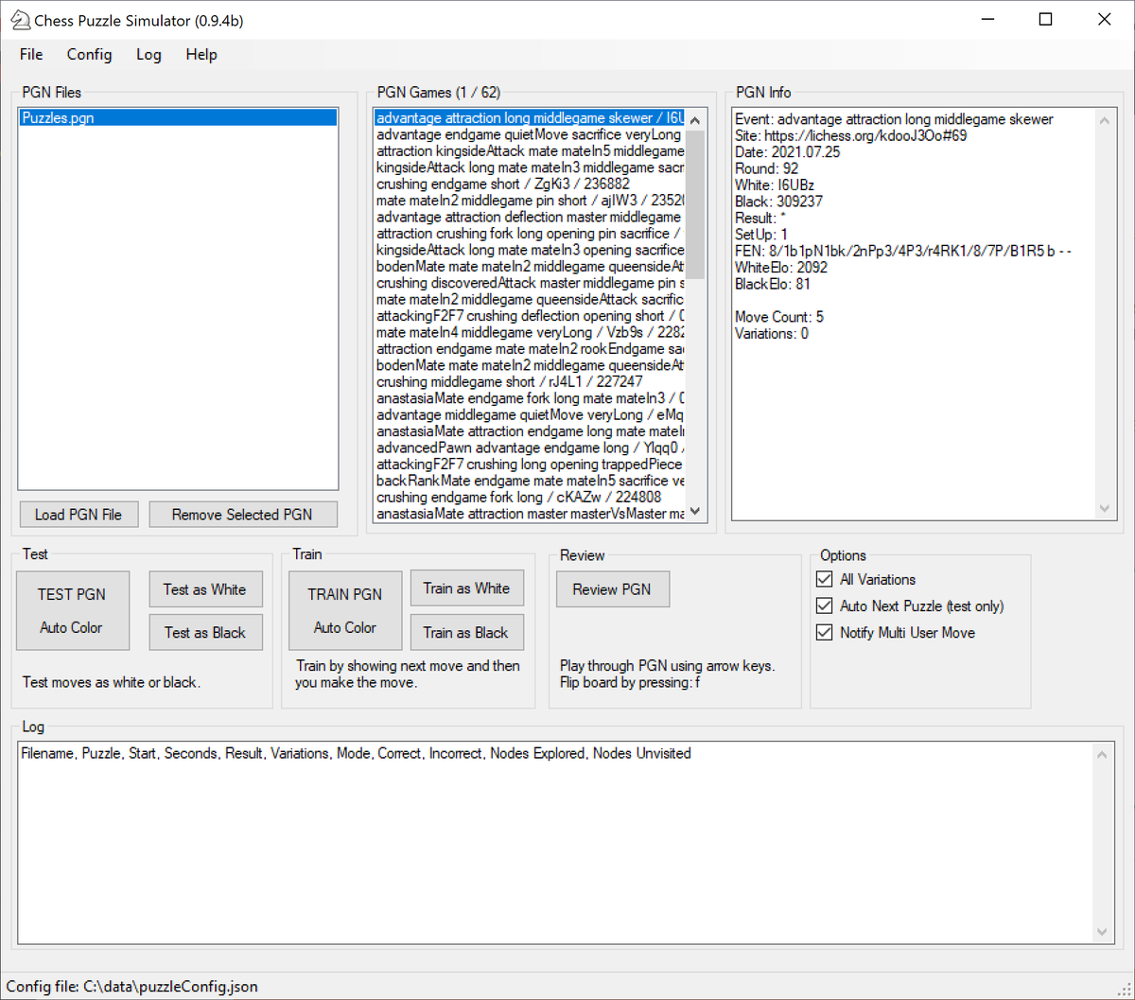Click the Review PGN button
The height and width of the screenshot is (1000, 1135).
(612, 589)
